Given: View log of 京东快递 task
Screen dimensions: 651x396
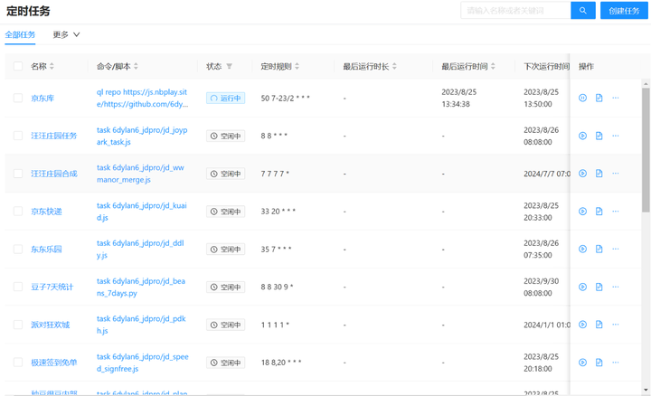Looking at the screenshot, I should coord(599,212).
